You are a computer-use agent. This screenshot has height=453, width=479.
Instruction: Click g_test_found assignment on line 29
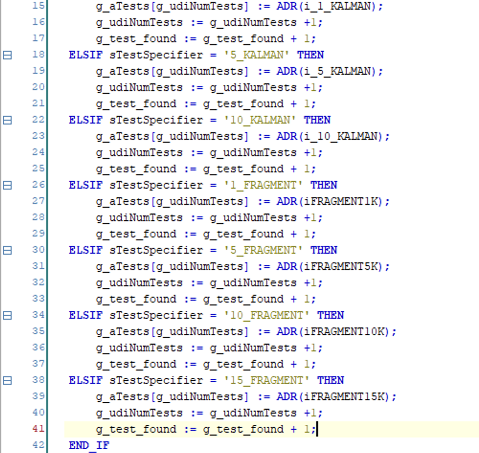click(x=206, y=234)
